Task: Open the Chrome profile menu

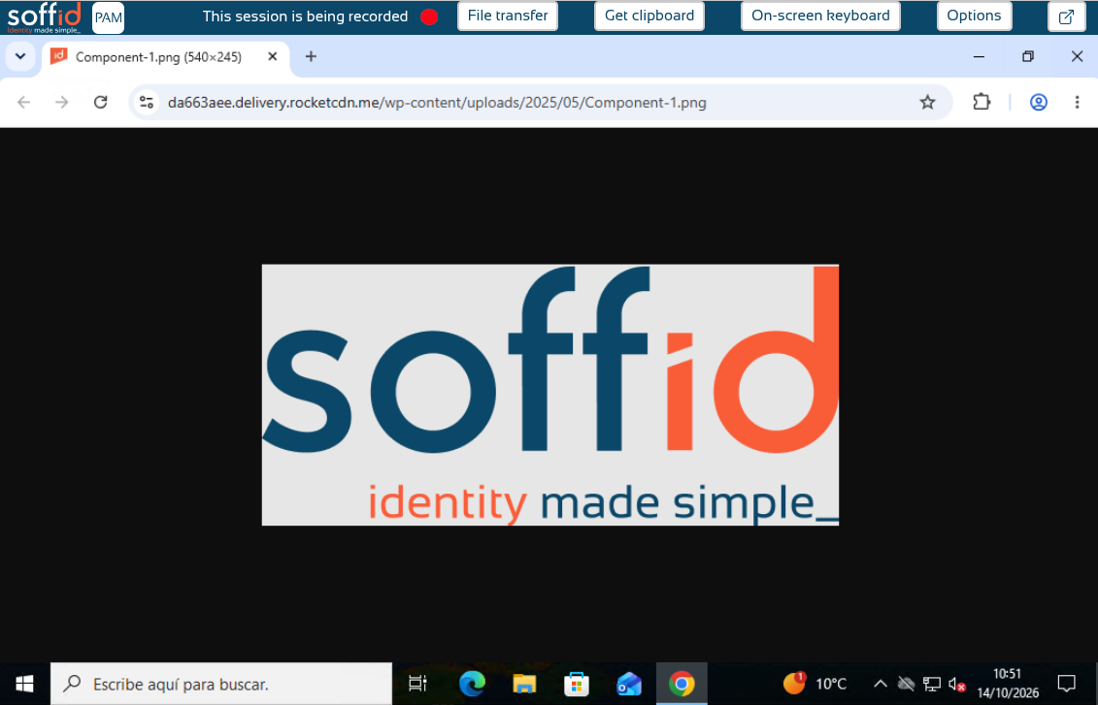Action: pyautogui.click(x=1039, y=103)
